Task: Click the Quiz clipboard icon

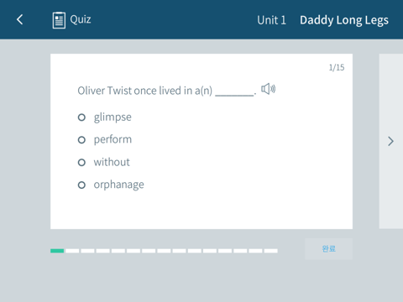Action: (59, 20)
